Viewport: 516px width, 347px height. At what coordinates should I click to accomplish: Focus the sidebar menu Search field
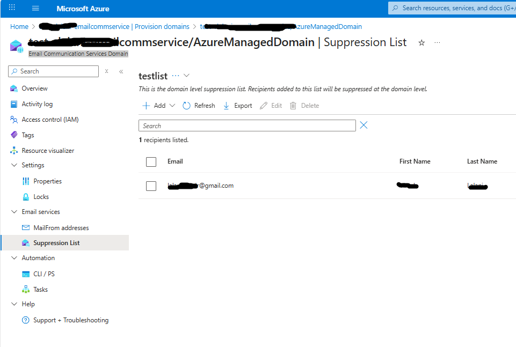(53, 71)
